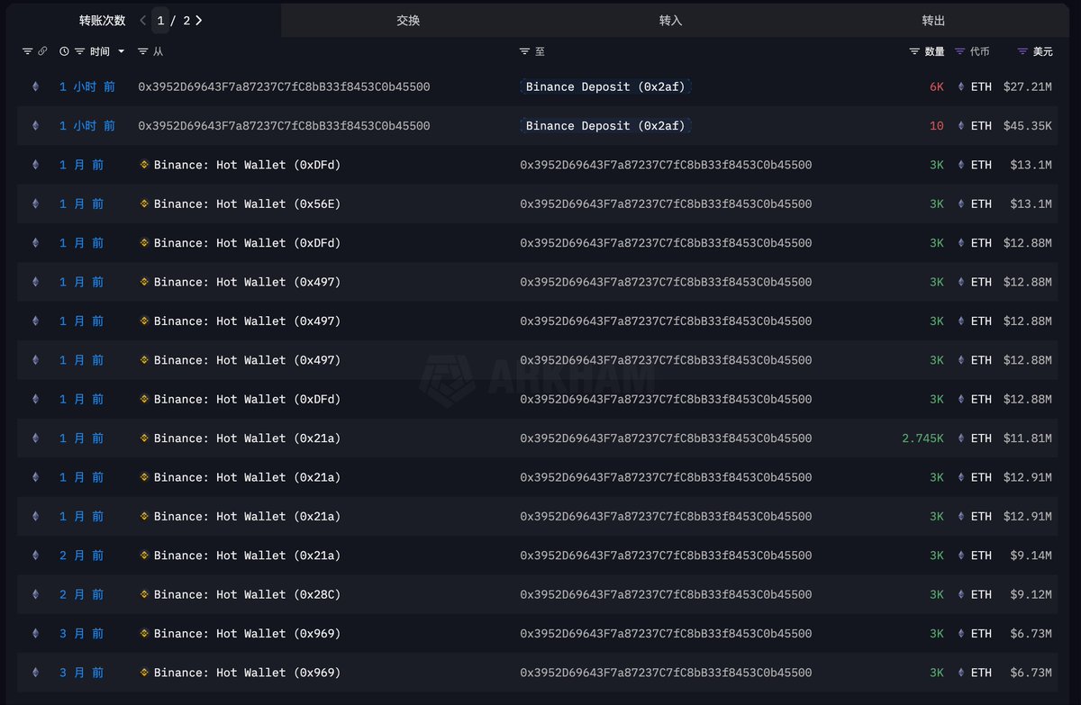
Task: Click the 美元 column header label
Action: point(1042,51)
